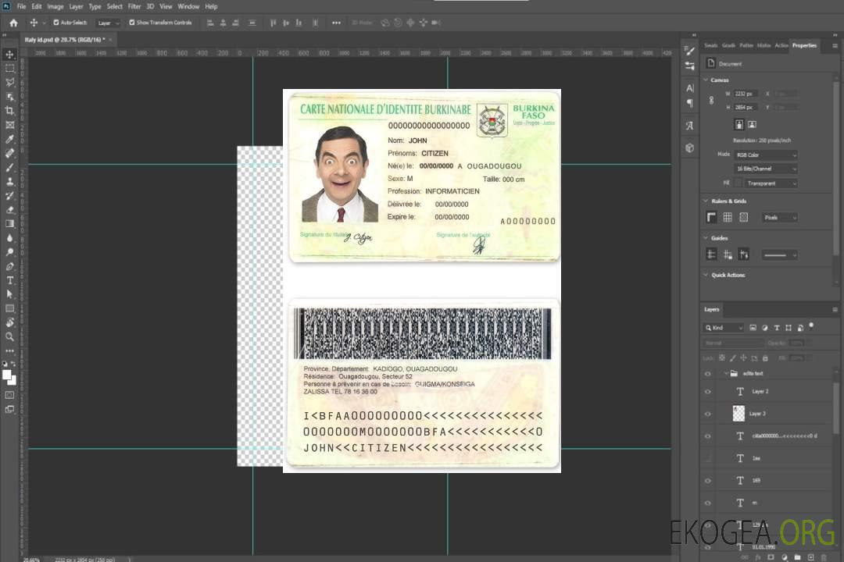Select the Brush tool

10,167
